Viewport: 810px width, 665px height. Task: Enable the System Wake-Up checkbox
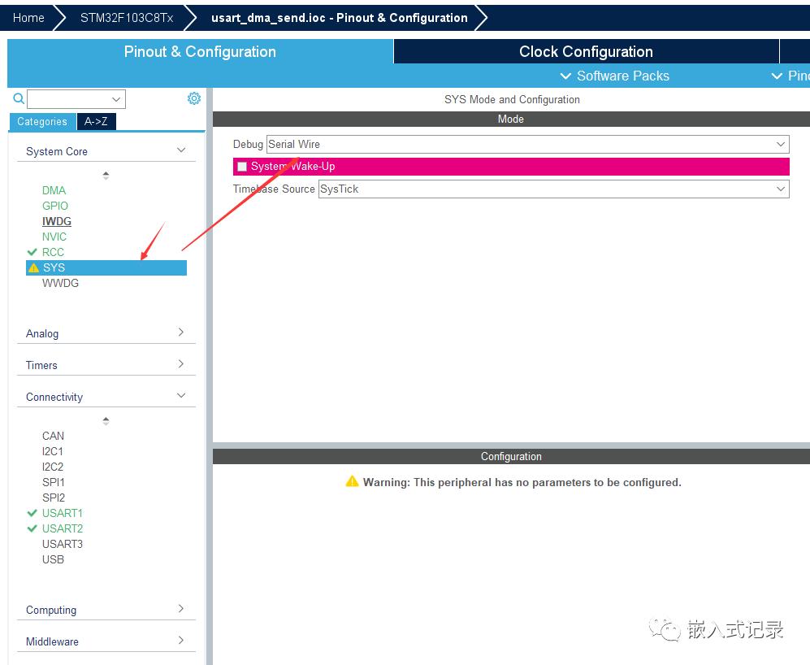pos(242,167)
